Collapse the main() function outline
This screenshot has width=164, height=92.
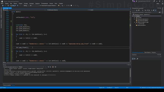click(12, 12)
